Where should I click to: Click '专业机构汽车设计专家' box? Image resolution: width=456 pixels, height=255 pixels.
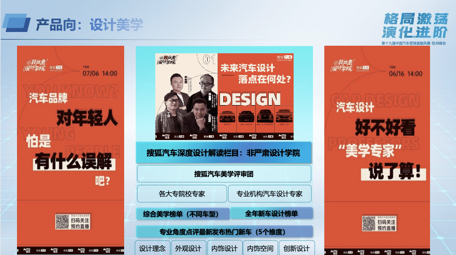click(270, 194)
